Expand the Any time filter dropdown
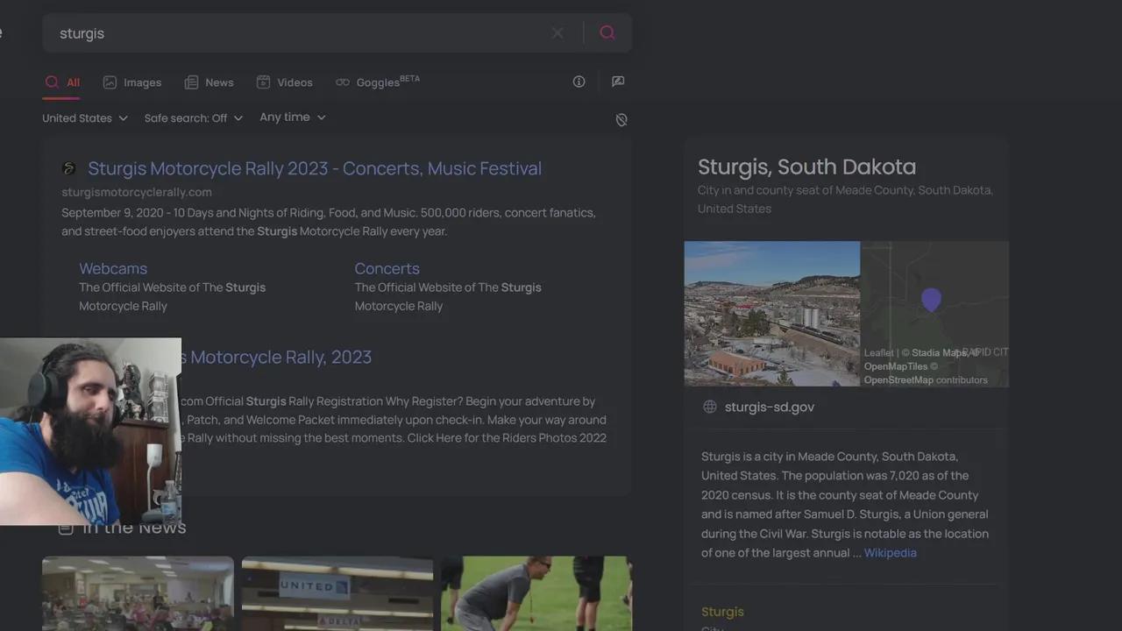 (x=293, y=117)
